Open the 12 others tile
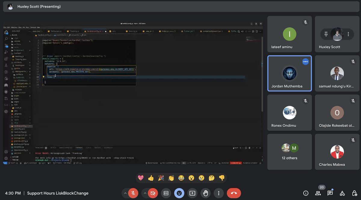This screenshot has width=361, height=200. pyautogui.click(x=289, y=152)
